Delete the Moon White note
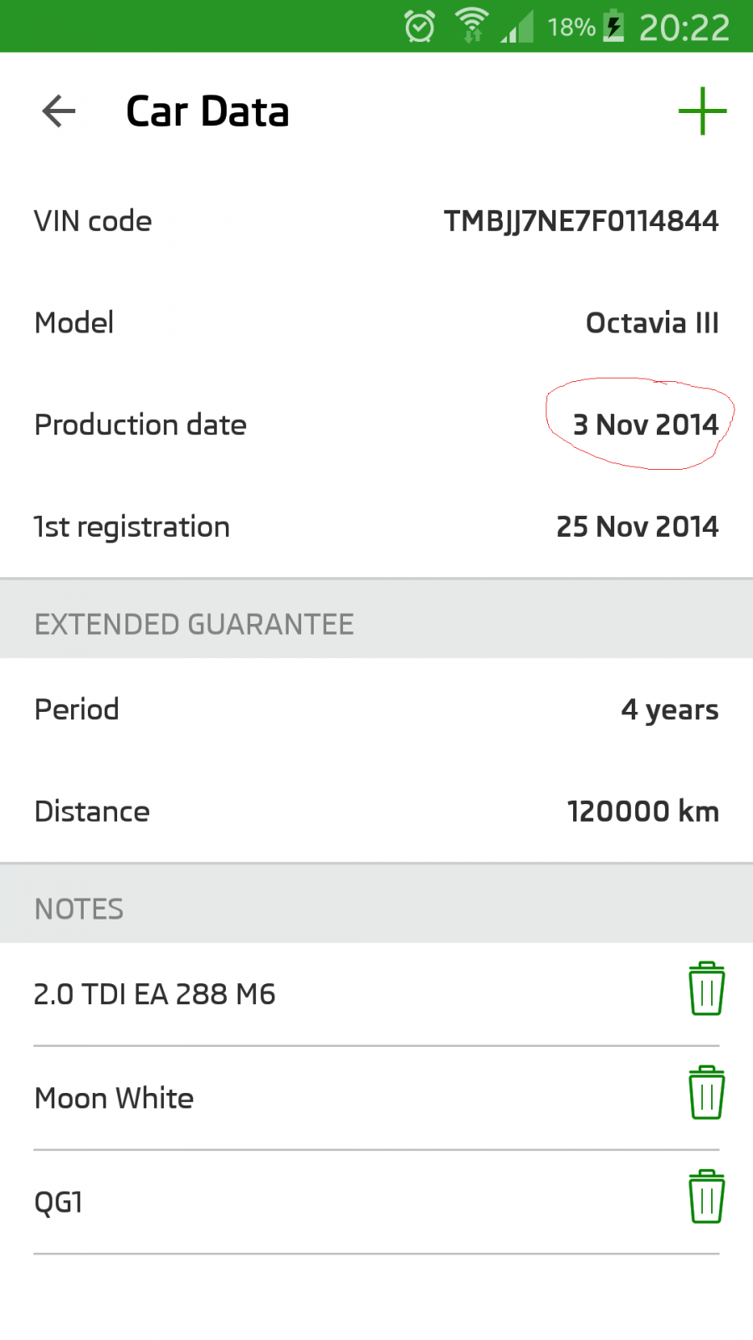This screenshot has width=753, height=1340. click(706, 1093)
